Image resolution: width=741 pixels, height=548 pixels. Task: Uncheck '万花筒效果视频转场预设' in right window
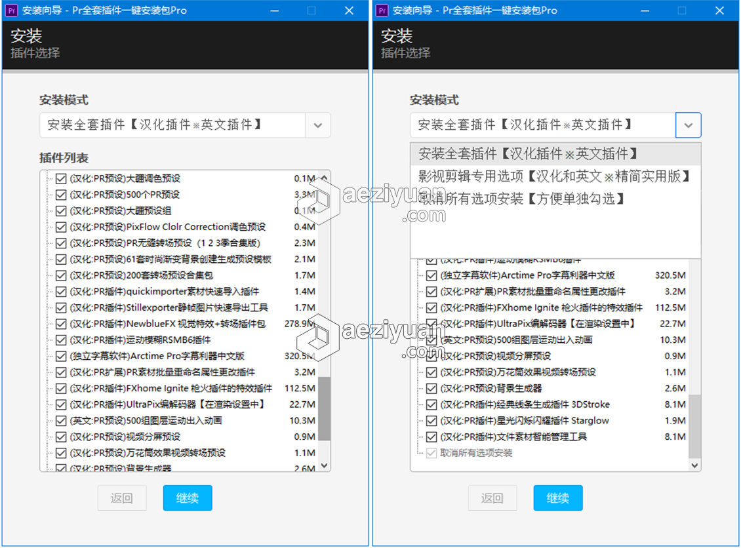[431, 372]
